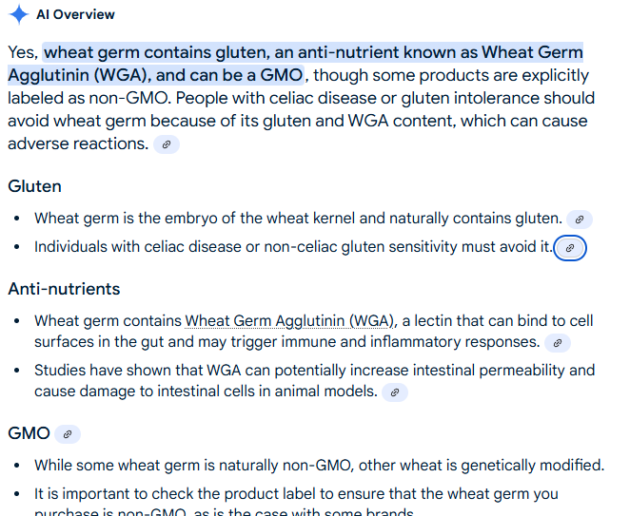The width and height of the screenshot is (630, 516).
Task: Click the 'AI Overview' title text
Action: [75, 15]
